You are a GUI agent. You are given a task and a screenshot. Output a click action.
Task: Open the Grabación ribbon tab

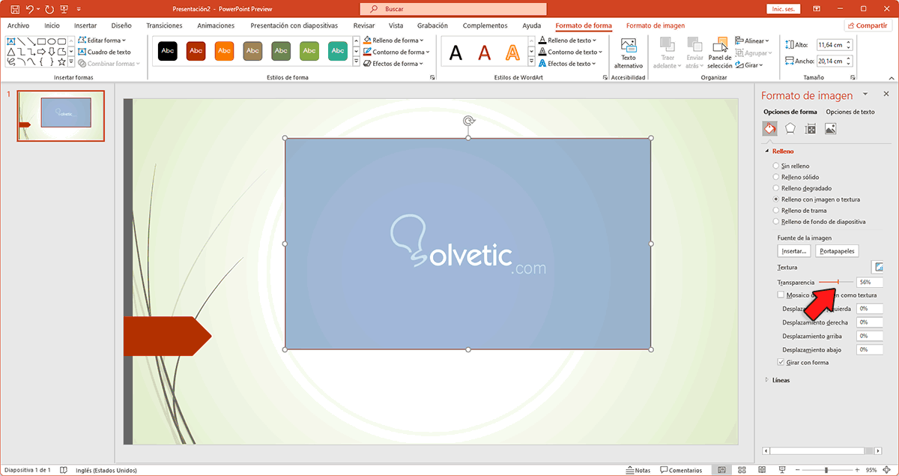pyautogui.click(x=432, y=25)
